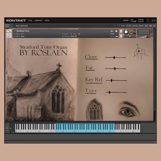The height and width of the screenshot is (161, 161).
Task: Click the instrument volume slider
Action: (144, 37)
